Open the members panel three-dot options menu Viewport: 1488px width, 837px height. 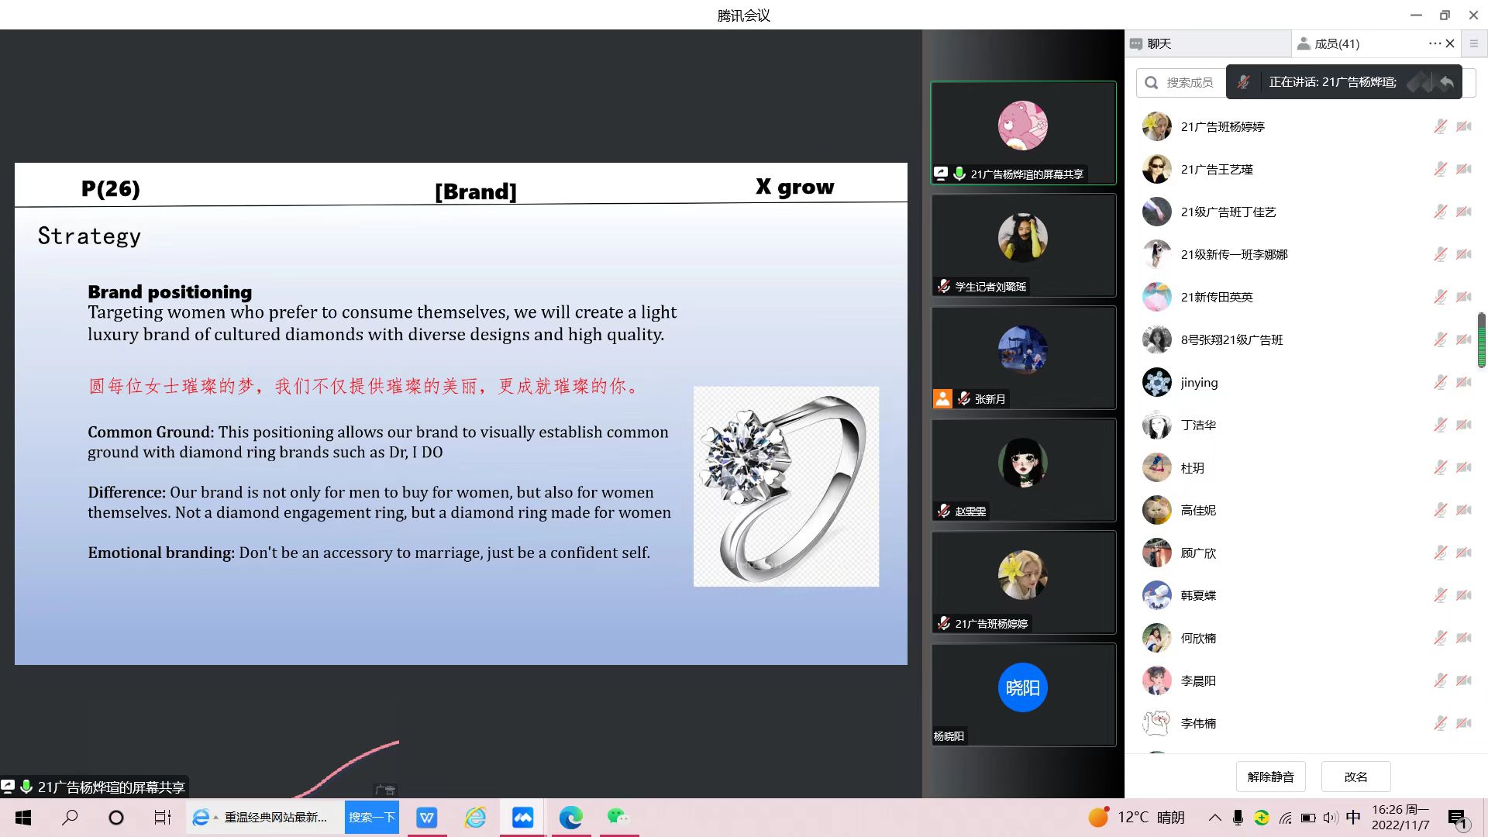tap(1435, 43)
